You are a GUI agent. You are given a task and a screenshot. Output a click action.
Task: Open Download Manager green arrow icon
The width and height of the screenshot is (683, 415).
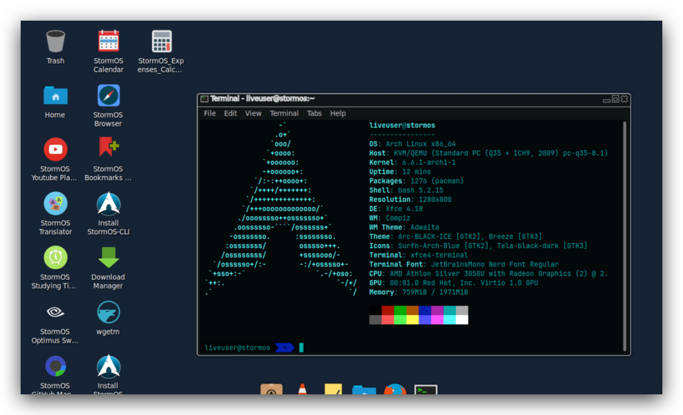click(x=108, y=258)
